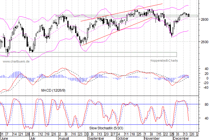Select the December month label
Screen dimensions: 209x140
pos(181,138)
